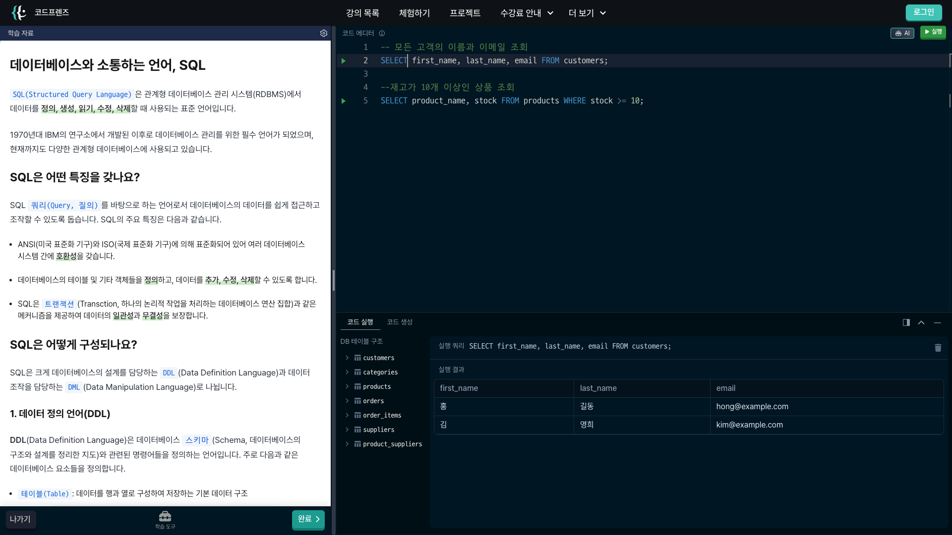Open 강의 목록 in the top menu
This screenshot has height=535, width=952.
[x=362, y=13]
